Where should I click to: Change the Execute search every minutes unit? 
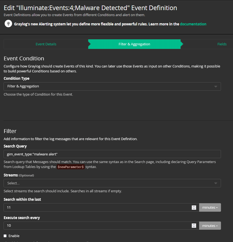210,226
